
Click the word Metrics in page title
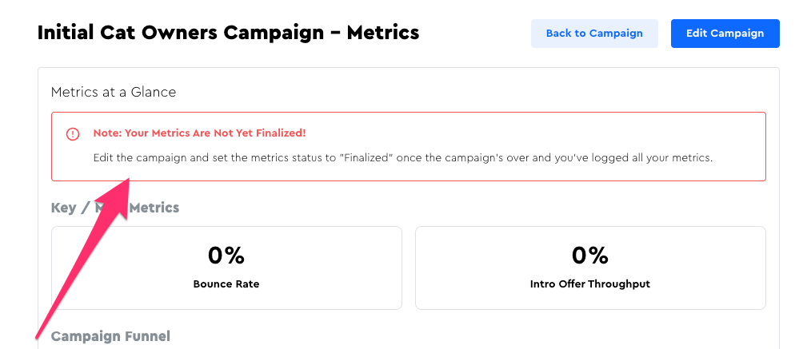[x=383, y=34]
